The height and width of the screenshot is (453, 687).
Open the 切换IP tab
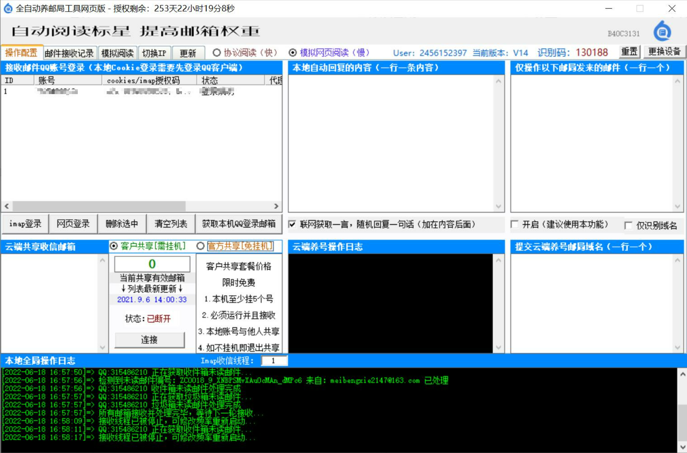point(154,54)
